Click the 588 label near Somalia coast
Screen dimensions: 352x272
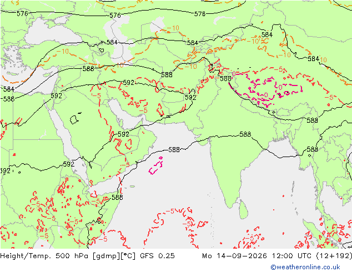tap(117, 197)
